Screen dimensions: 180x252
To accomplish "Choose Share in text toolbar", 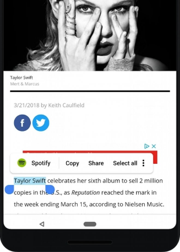I will pos(96,163).
